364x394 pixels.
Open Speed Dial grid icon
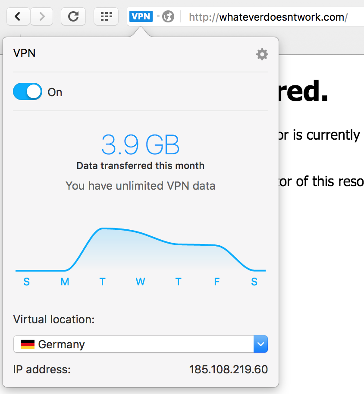pos(106,16)
